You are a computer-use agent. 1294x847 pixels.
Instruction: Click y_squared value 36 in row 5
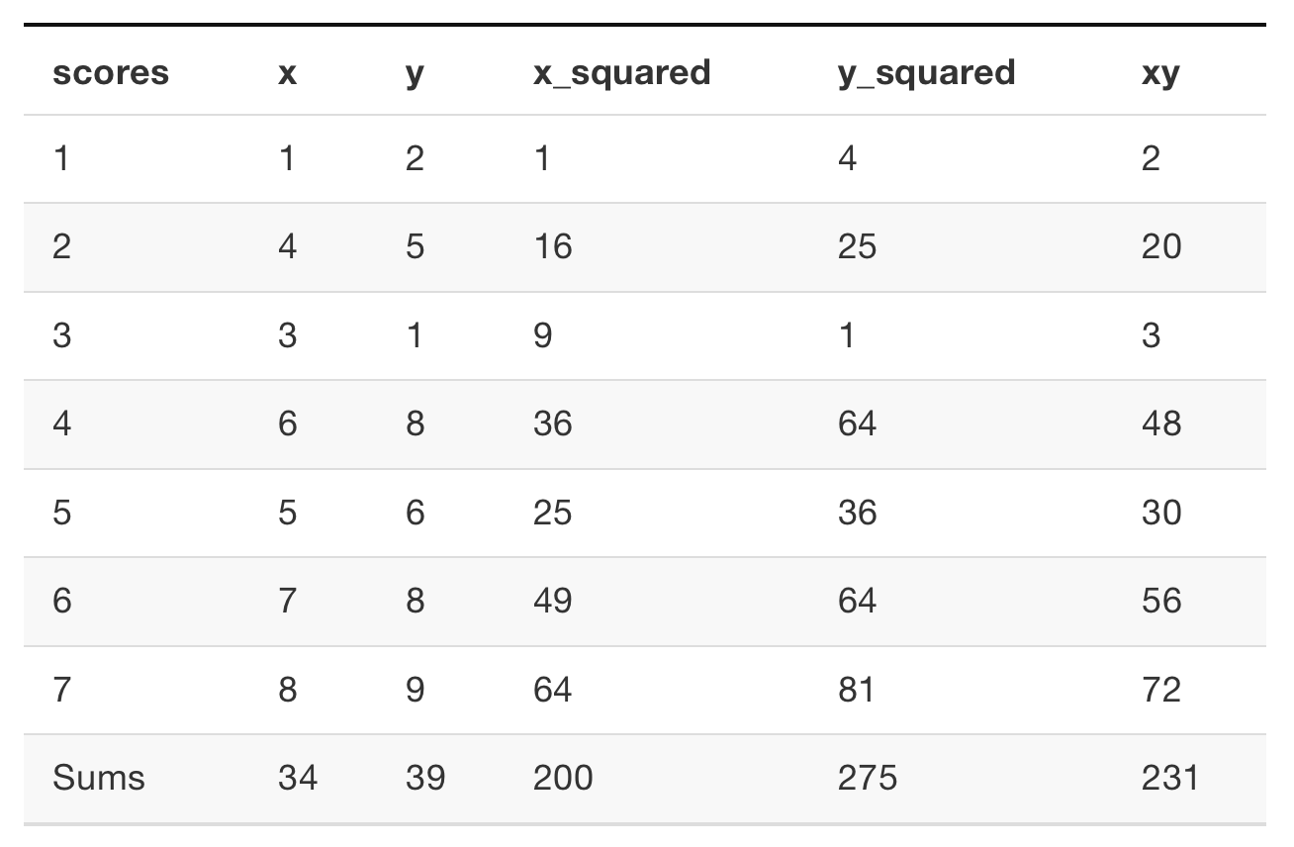pos(857,513)
